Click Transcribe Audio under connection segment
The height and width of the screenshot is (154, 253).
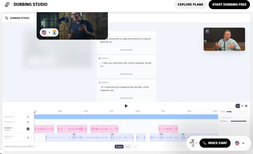coord(126,50)
